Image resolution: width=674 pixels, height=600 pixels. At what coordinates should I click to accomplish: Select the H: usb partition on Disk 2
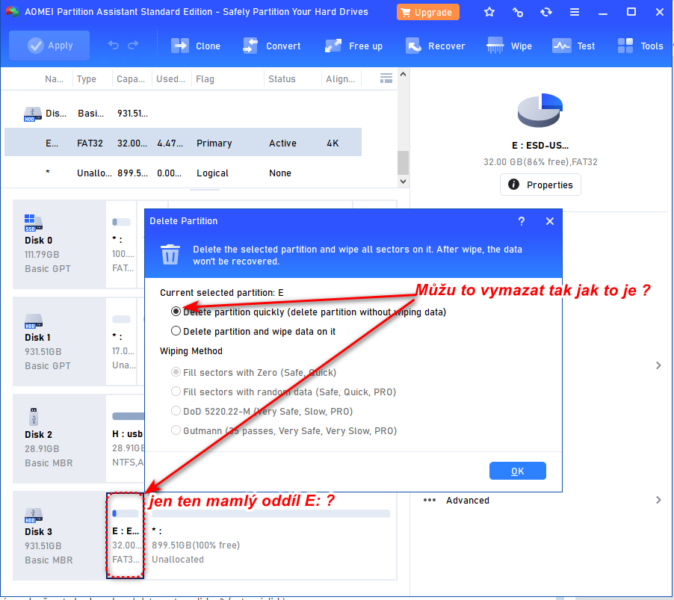pyautogui.click(x=126, y=439)
